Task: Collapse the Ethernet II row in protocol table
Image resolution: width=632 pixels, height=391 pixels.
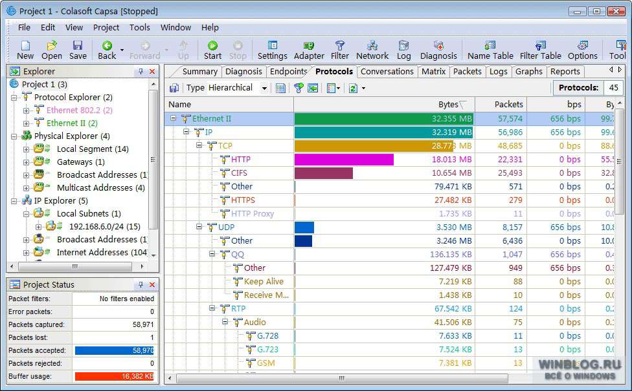Action: click(x=174, y=118)
